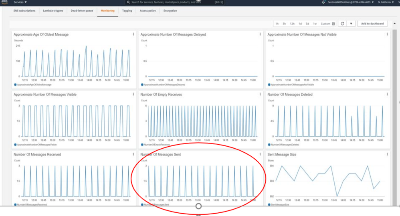Open menu for Number Of Messages Sent widget
The width and height of the screenshot is (400, 216).
260,154
